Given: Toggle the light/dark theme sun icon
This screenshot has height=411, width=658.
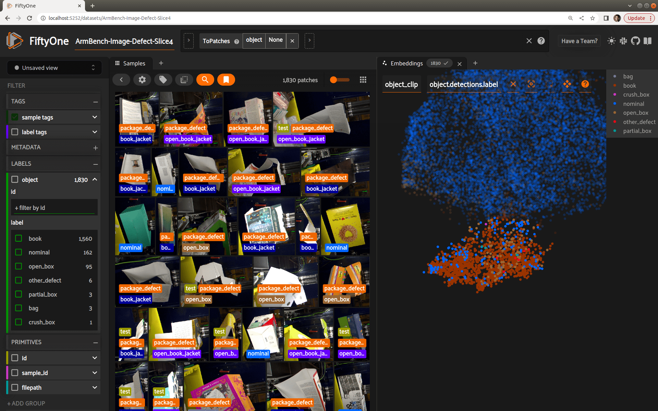Looking at the screenshot, I should (611, 41).
